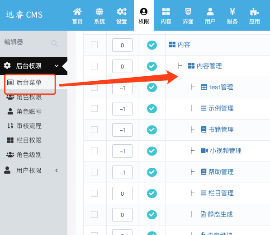This screenshot has height=235, width=270.
Task: Switch to the 内容 top navigation tab
Action: tap(166, 16)
